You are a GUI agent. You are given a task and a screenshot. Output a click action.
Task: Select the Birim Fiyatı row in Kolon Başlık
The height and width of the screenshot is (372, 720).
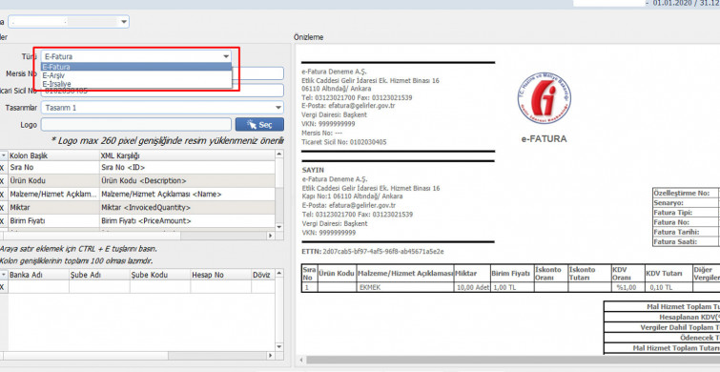(53, 221)
